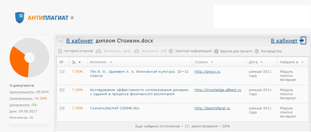Click the back arrow icon near В кабинет
Image resolution: width=311 pixels, height=132 pixels.
click(61, 41)
